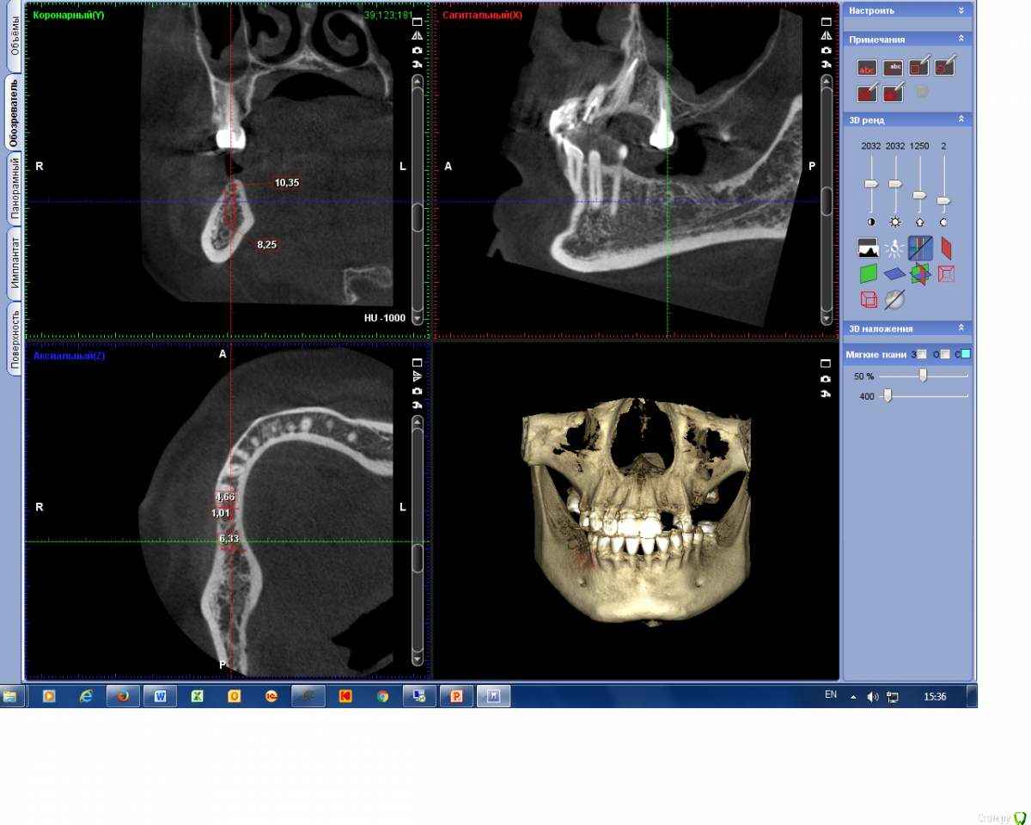This screenshot has height=825, width=1031.
Task: Toggle the blue axial plane icon
Action: (894, 274)
